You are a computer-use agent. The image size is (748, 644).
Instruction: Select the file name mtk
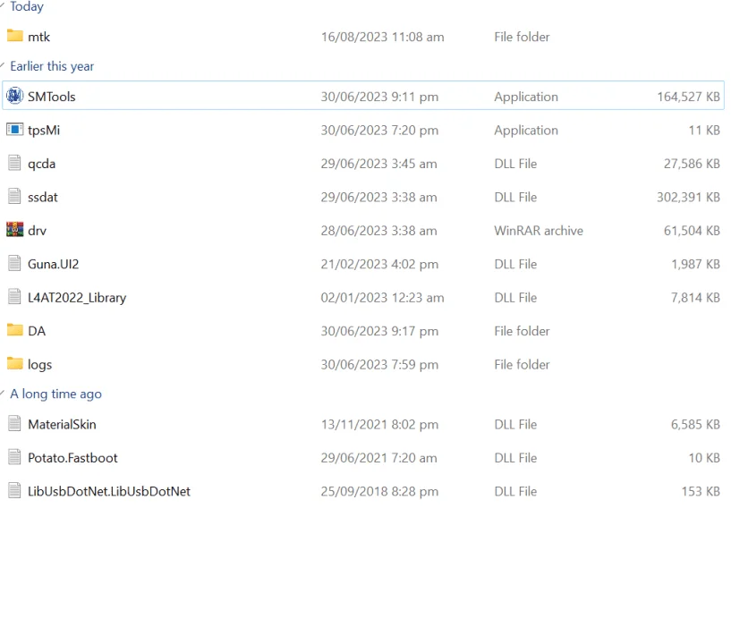coord(38,37)
